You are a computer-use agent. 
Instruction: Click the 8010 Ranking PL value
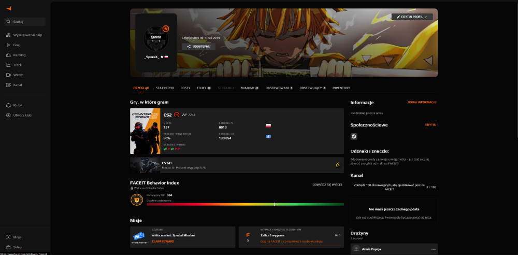pyautogui.click(x=223, y=127)
